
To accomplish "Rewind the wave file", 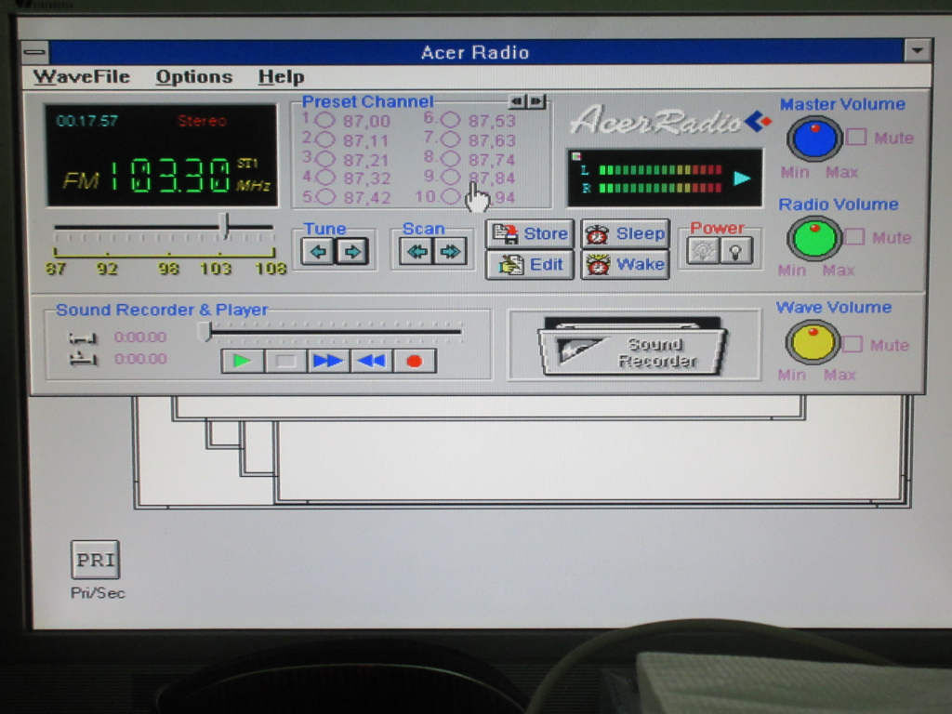I will click(371, 361).
